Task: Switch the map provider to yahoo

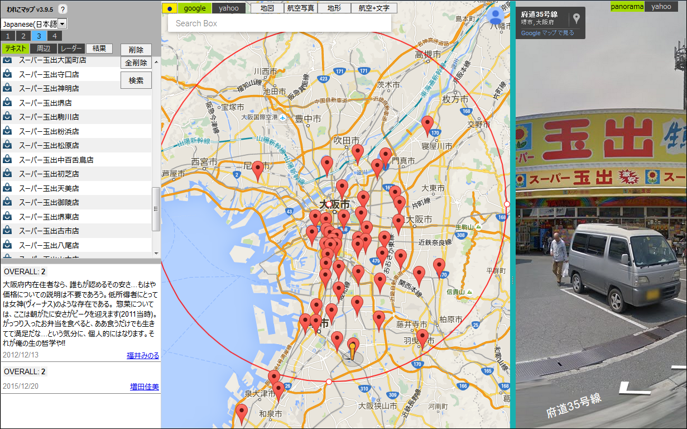Action: (229, 8)
